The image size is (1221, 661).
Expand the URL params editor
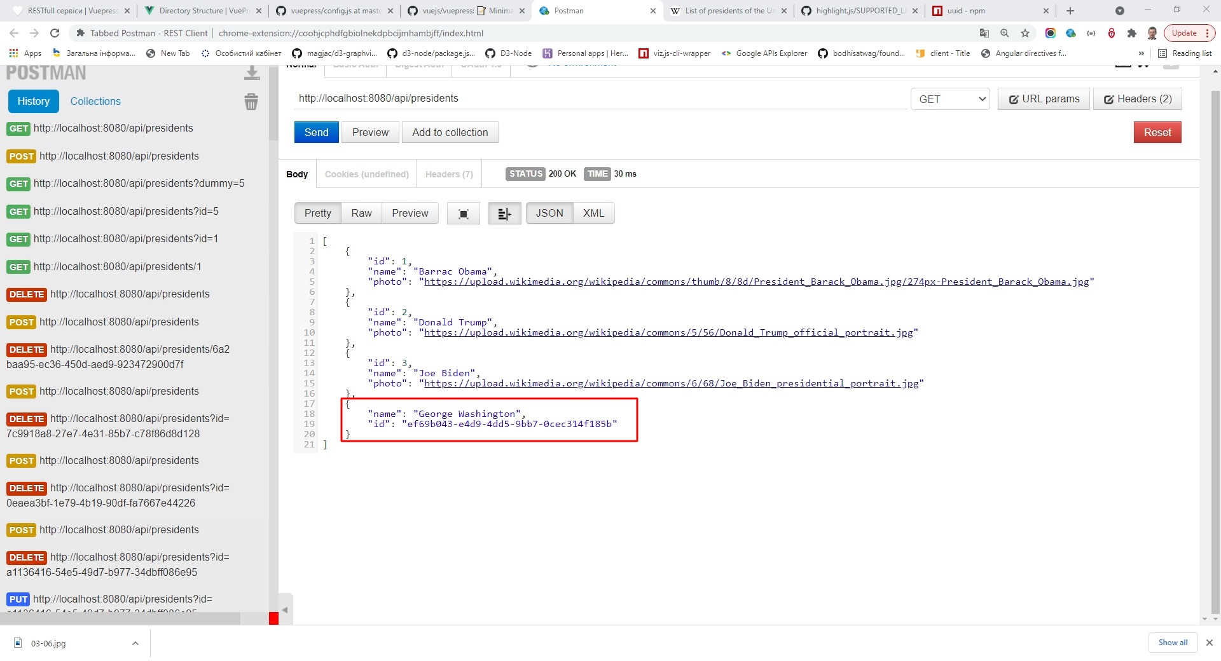click(x=1044, y=99)
